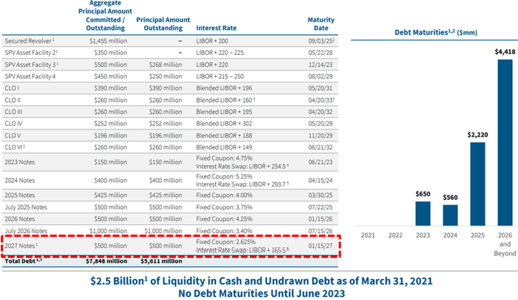Click the CLO V row label

click(x=13, y=136)
